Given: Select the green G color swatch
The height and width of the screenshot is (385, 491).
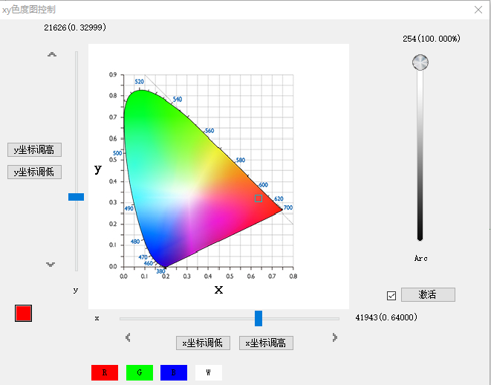Looking at the screenshot, I should 139,372.
